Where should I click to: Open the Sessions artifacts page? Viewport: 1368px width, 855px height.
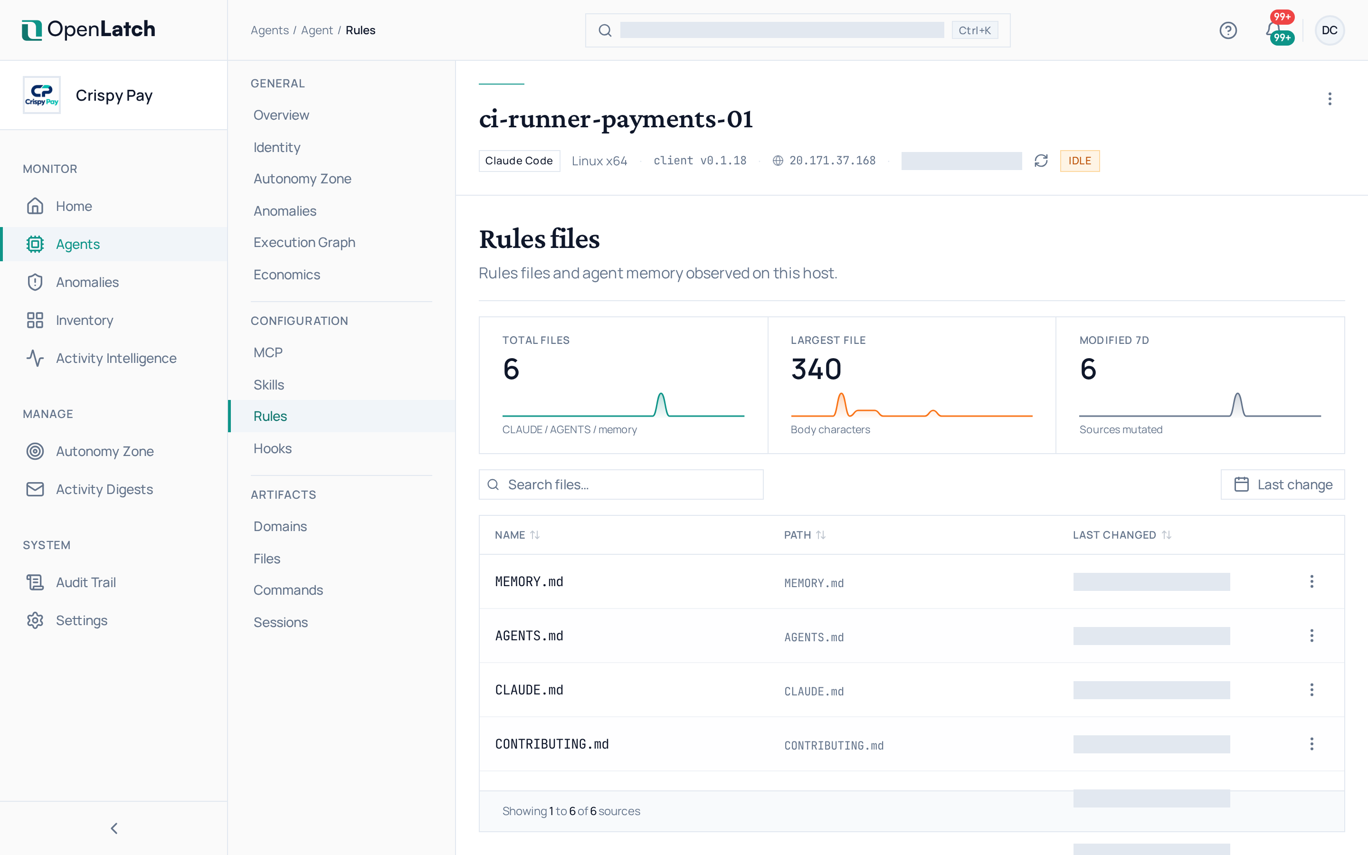(342, 622)
